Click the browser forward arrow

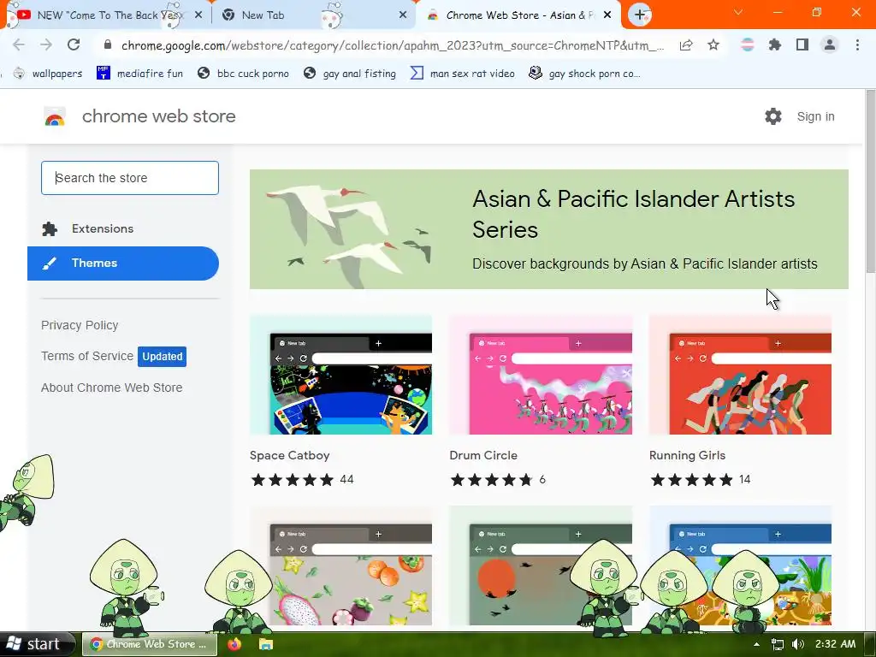46,44
